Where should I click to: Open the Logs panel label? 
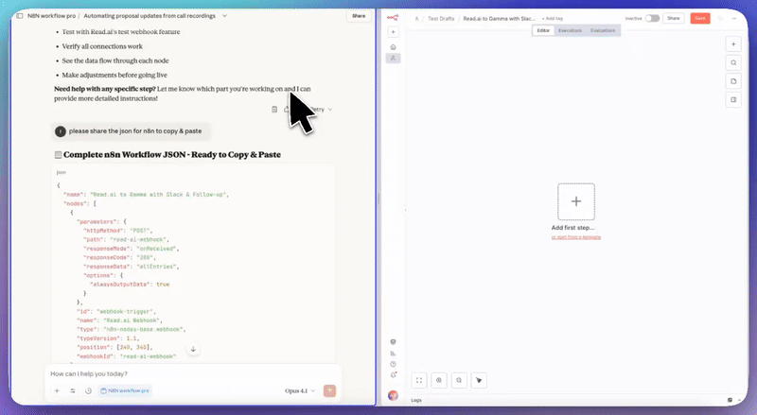pos(416,400)
